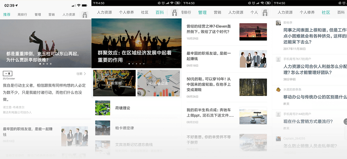Image resolution: width=347 pixels, height=159 pixels.
Task: Tap the iOS Wi-Fi status icon
Action: coord(78,5)
